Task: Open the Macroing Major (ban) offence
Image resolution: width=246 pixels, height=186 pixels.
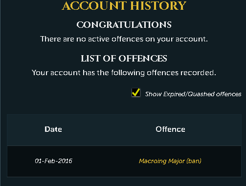Action: 170,161
